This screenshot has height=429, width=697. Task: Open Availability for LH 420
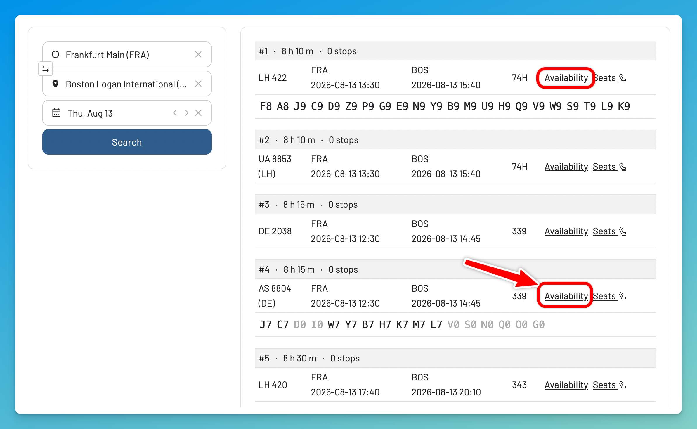[x=566, y=385]
